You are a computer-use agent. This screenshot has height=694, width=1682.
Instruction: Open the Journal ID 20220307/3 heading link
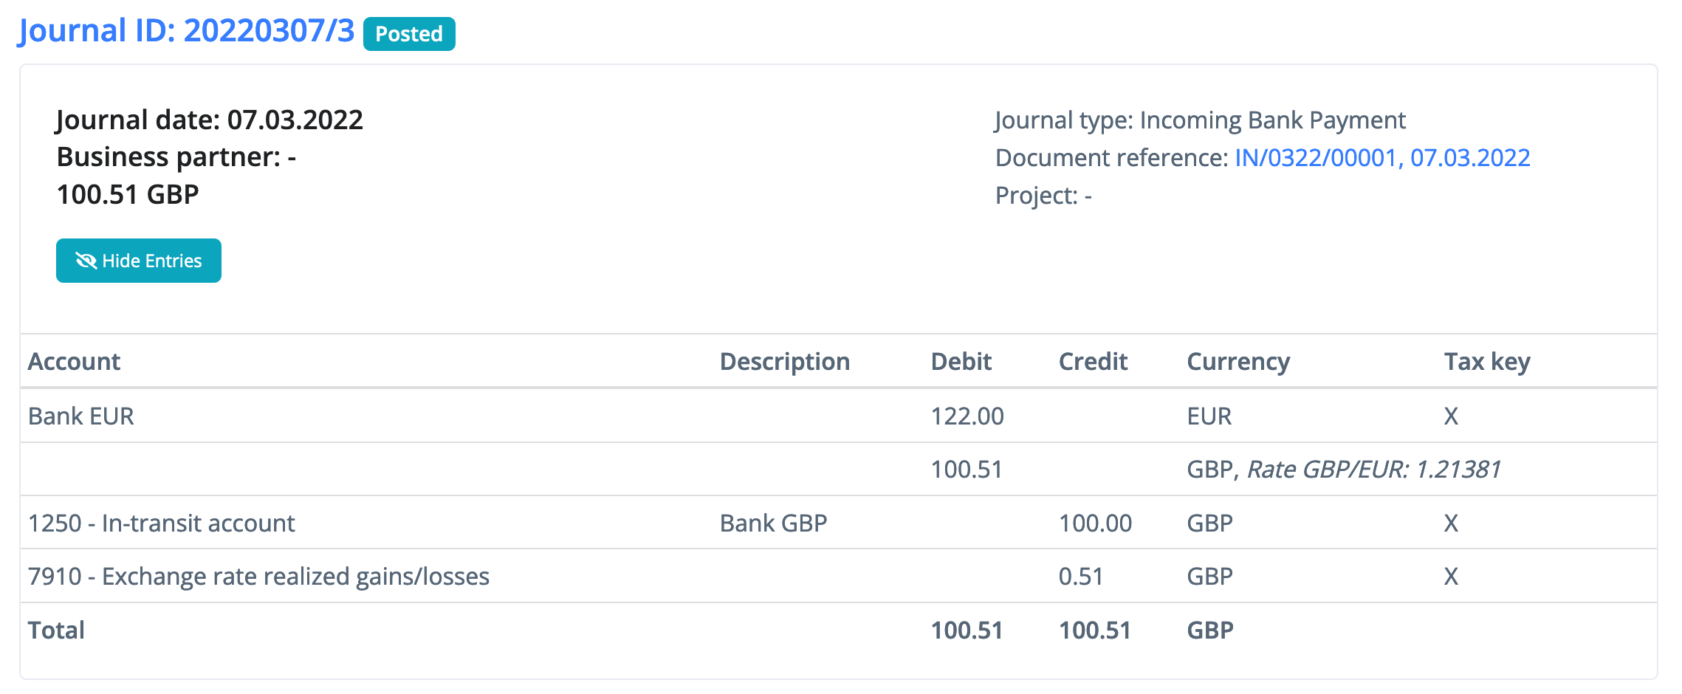(x=187, y=31)
